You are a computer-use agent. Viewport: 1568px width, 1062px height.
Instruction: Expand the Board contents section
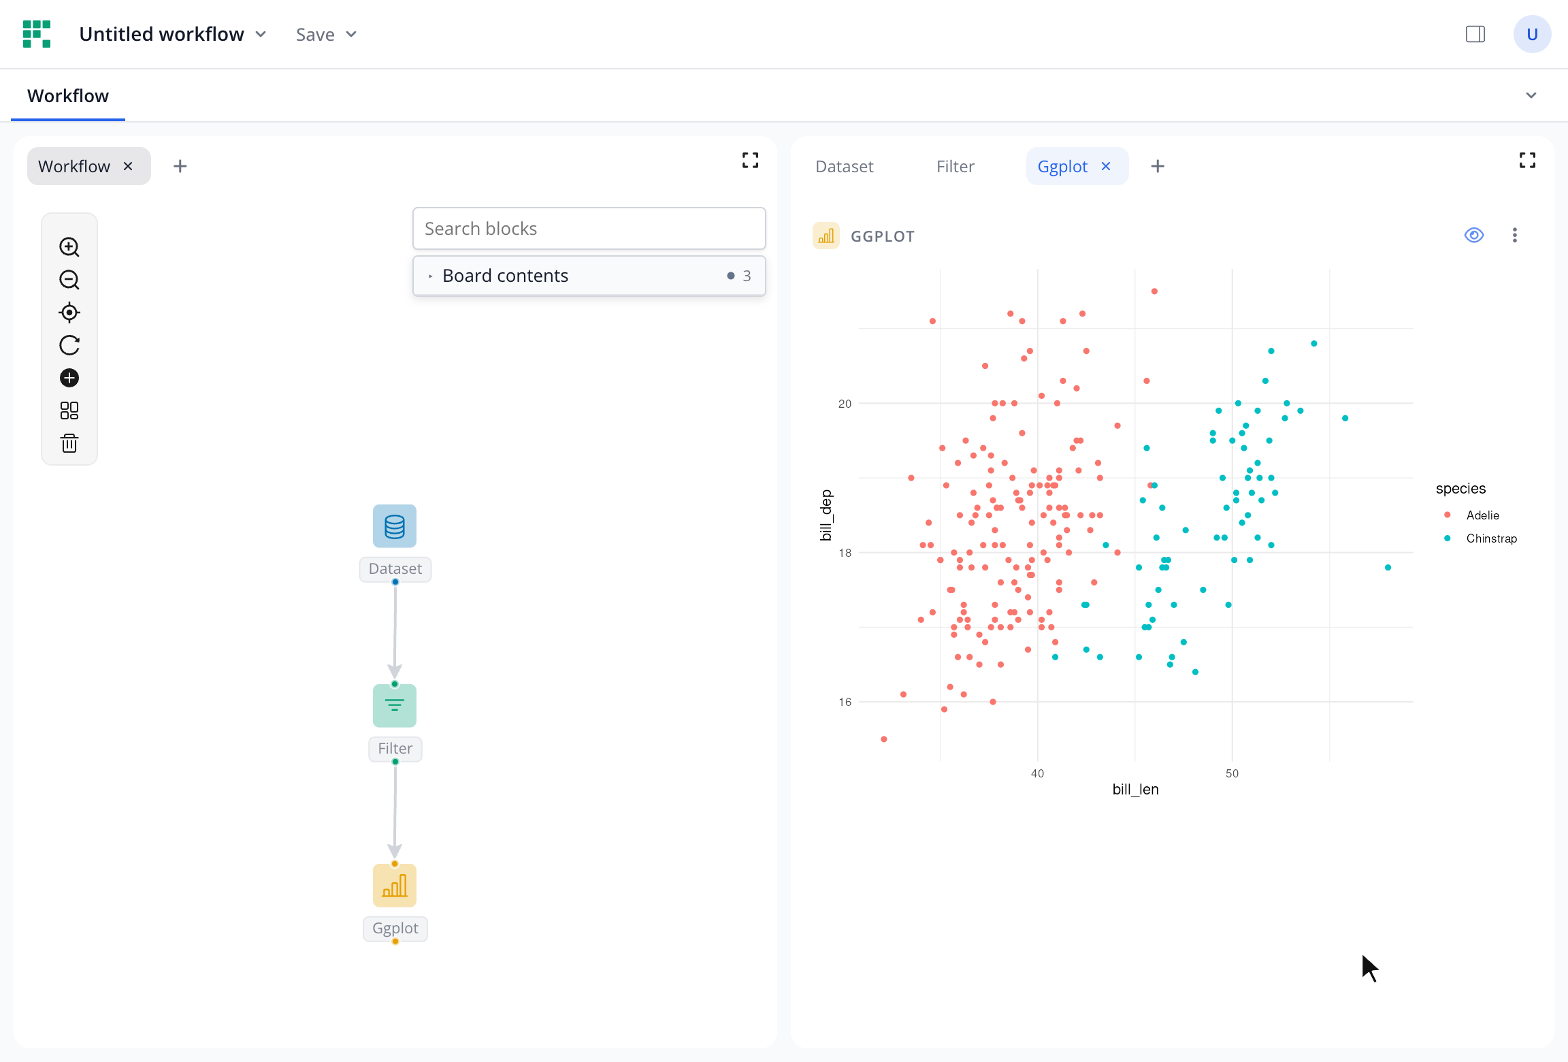coord(589,276)
